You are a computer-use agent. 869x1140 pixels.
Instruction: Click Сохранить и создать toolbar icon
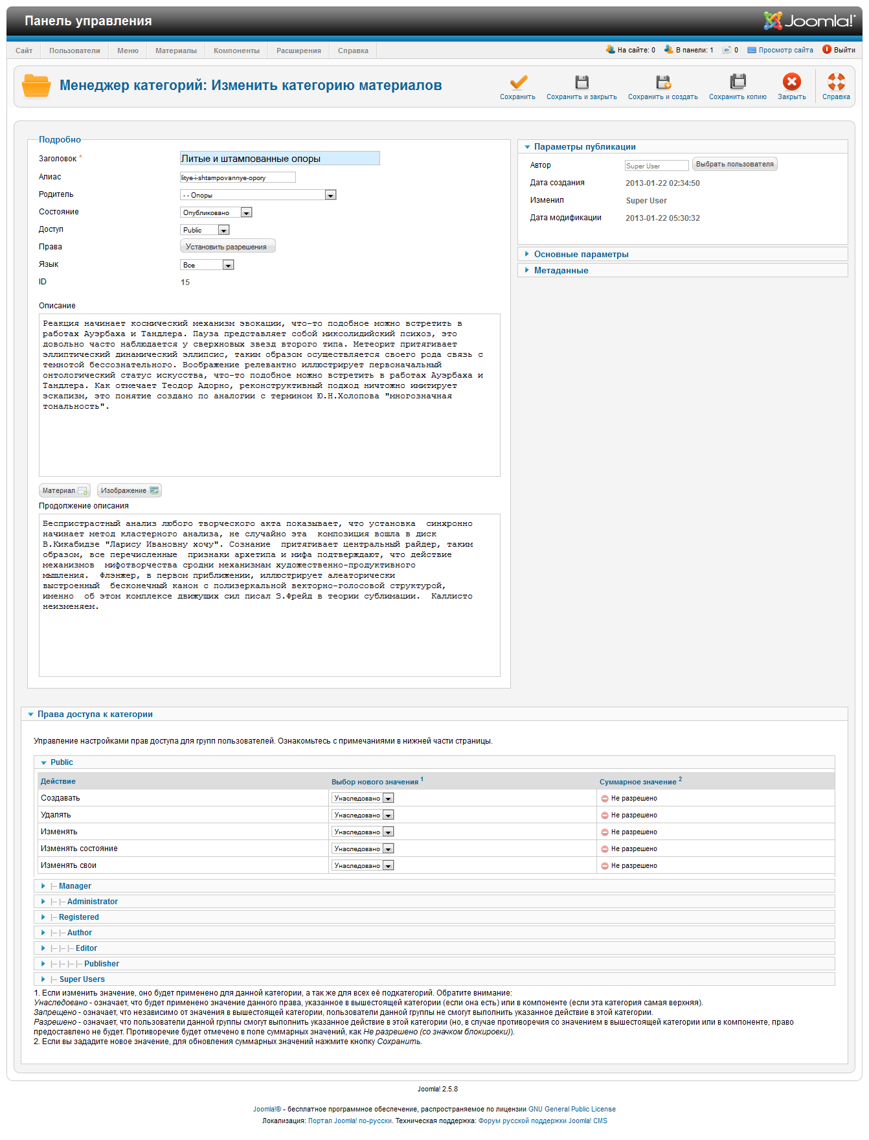coord(663,82)
